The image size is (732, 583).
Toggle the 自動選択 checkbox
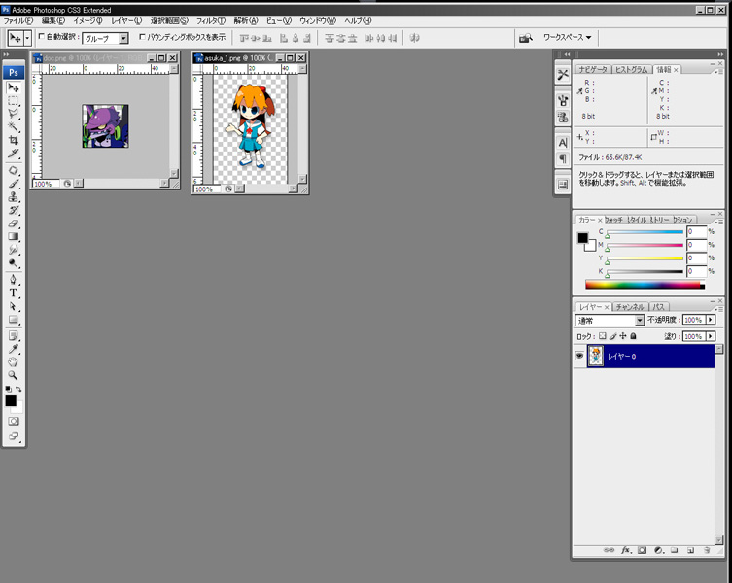click(x=41, y=36)
